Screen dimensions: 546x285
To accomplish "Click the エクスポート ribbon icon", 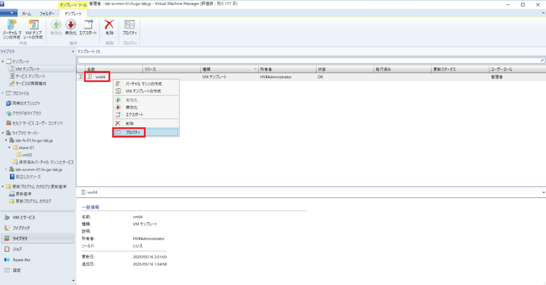I will [x=88, y=28].
